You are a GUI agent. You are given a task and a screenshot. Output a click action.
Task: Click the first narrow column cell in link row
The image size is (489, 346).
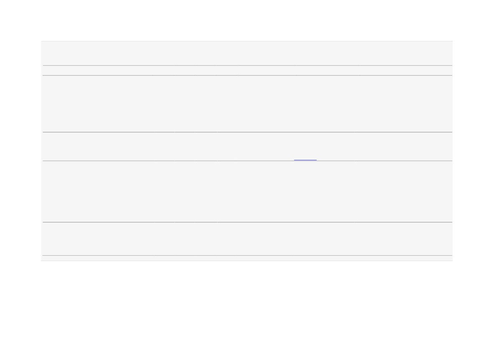click(164, 146)
